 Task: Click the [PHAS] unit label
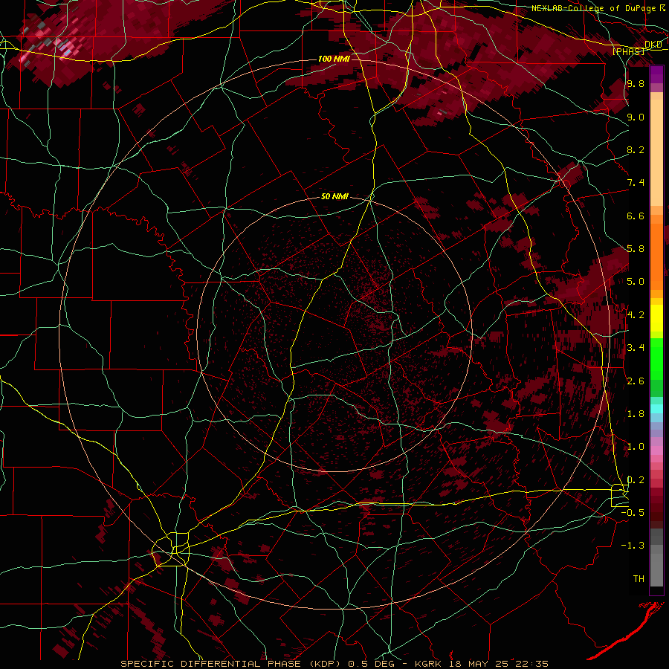pos(629,51)
